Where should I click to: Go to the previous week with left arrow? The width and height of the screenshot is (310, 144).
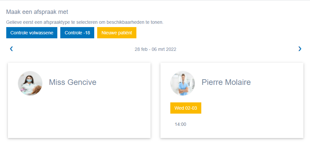[x=12, y=49]
